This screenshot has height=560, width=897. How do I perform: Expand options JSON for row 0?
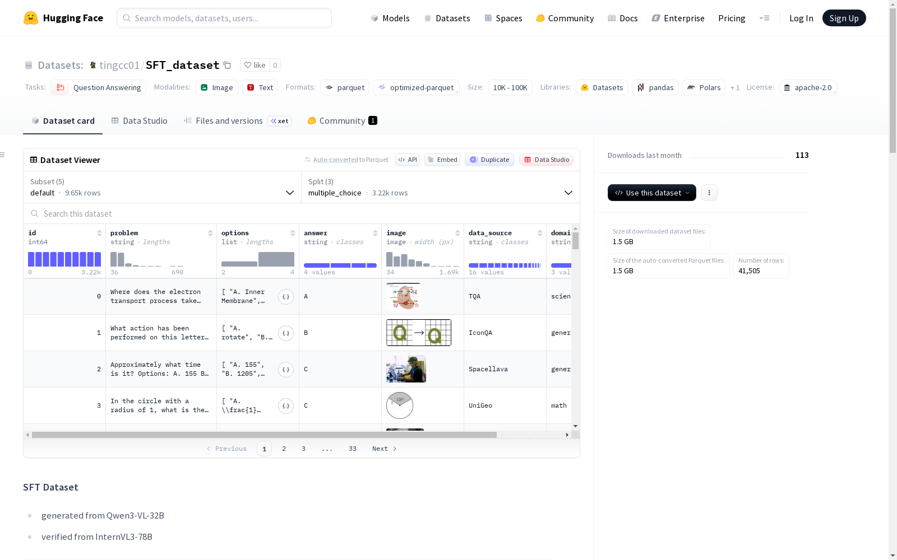pos(286,297)
